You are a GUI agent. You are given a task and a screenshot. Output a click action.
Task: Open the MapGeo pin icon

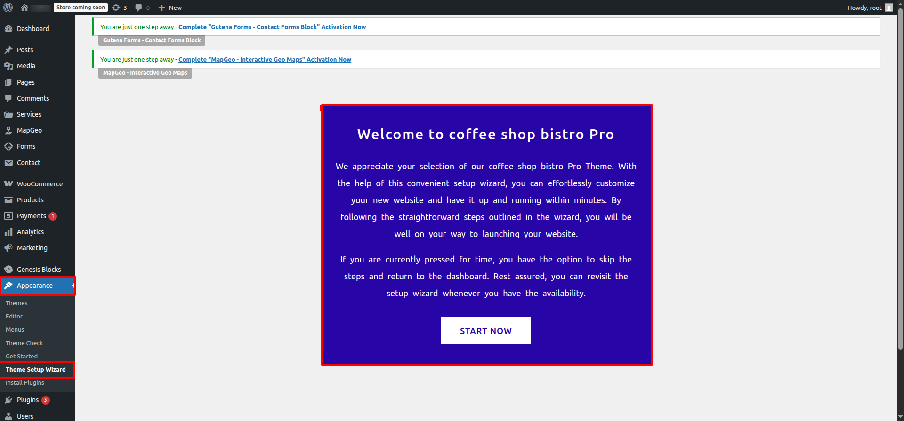[8, 130]
